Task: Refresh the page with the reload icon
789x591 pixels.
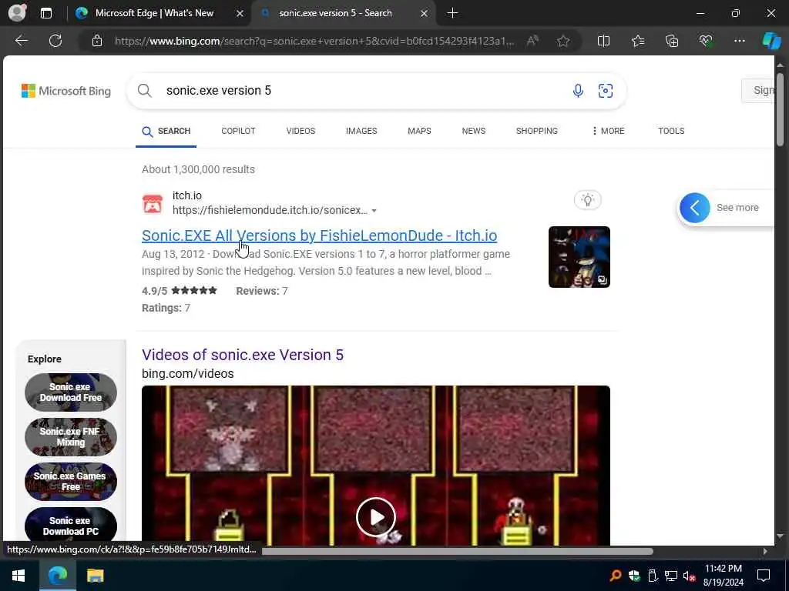Action: 55,41
